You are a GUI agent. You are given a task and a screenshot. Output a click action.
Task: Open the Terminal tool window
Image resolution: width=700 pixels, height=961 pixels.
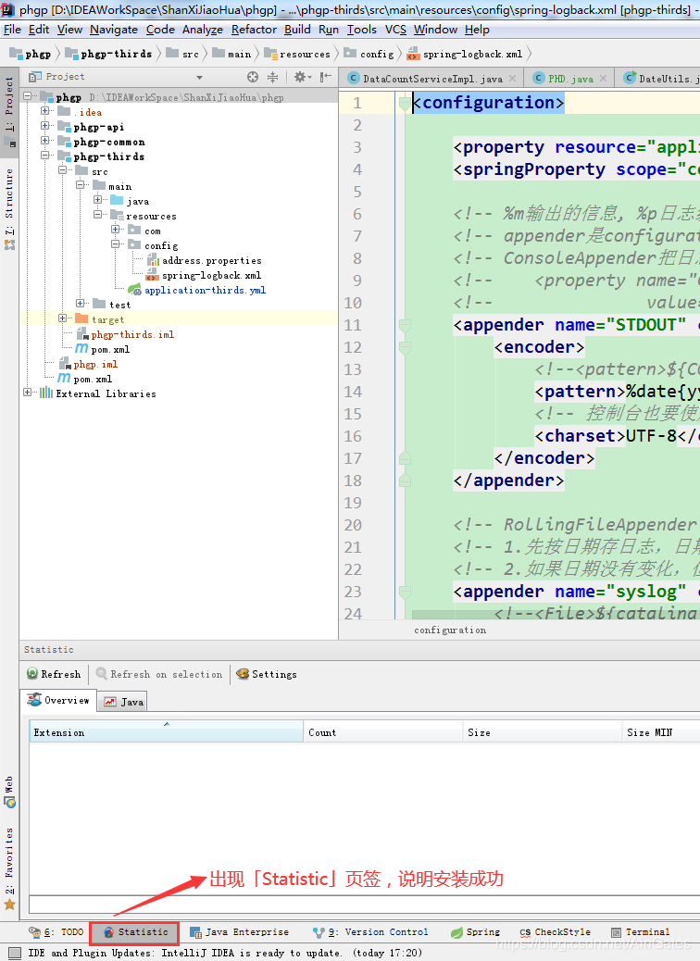pos(640,932)
